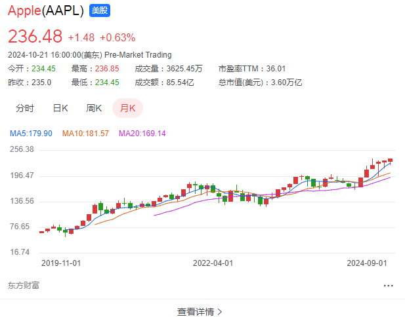This screenshot has height=317, width=405.
Task: Click the +0.63% percentage change
Action: point(117,37)
